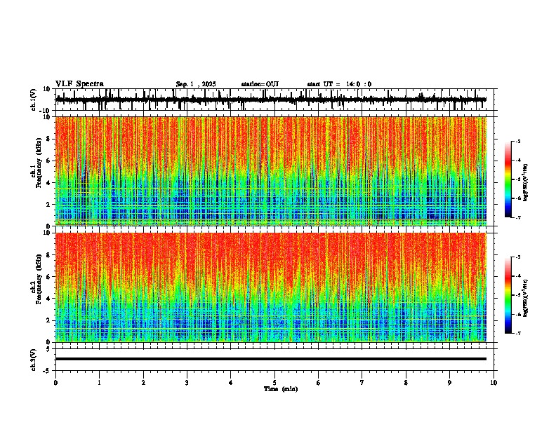
Task: Select the 'Sep. 1 , 2025' date text
Action: [196, 84]
